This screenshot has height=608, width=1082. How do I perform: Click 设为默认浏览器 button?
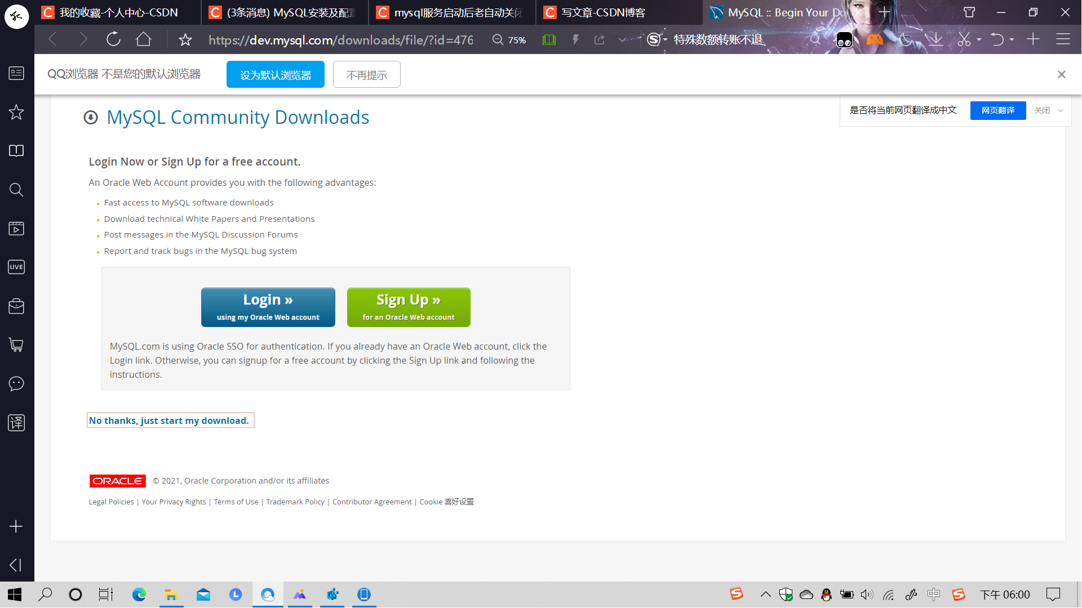point(276,75)
